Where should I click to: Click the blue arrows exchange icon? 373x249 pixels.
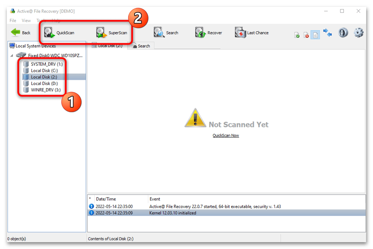[328, 33]
